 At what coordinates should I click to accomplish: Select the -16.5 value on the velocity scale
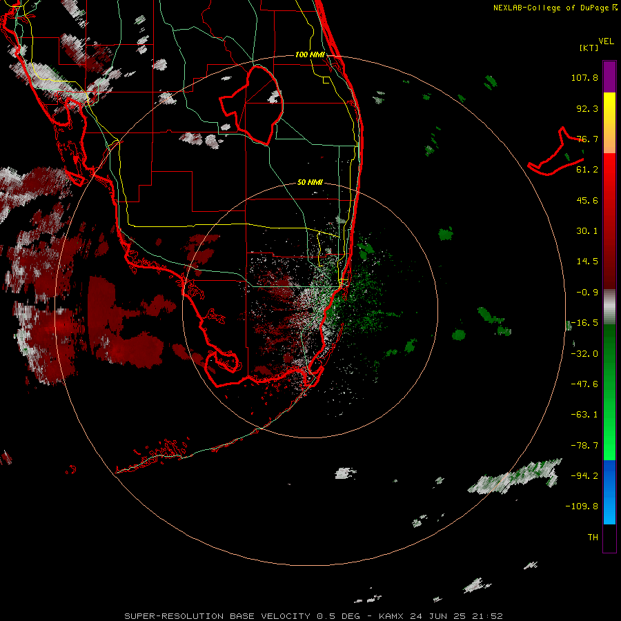click(584, 323)
